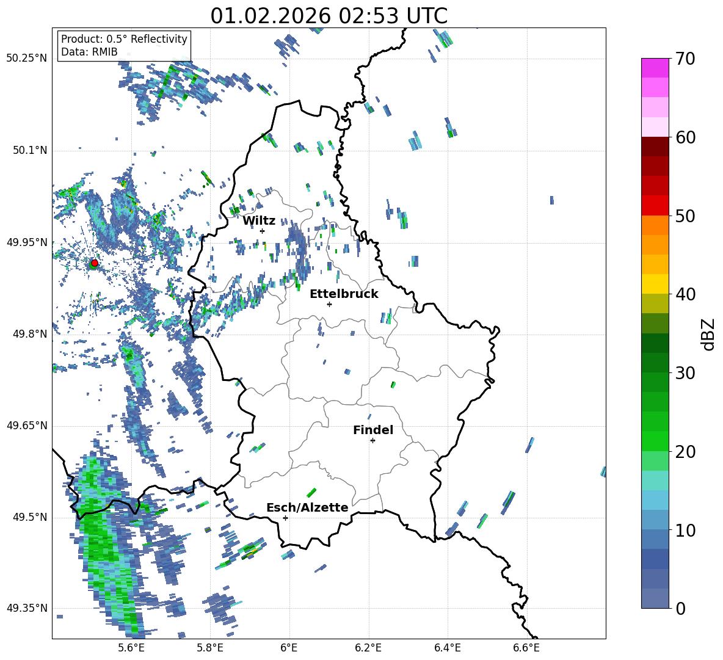
Task: Click the Wiltz city label
Action: (259, 221)
